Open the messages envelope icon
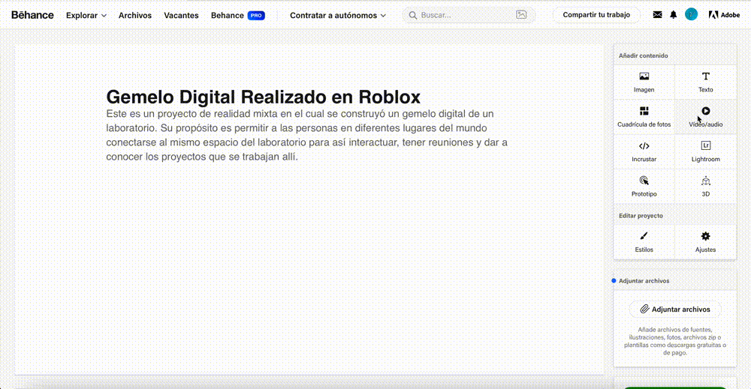The image size is (751, 389). [x=657, y=15]
